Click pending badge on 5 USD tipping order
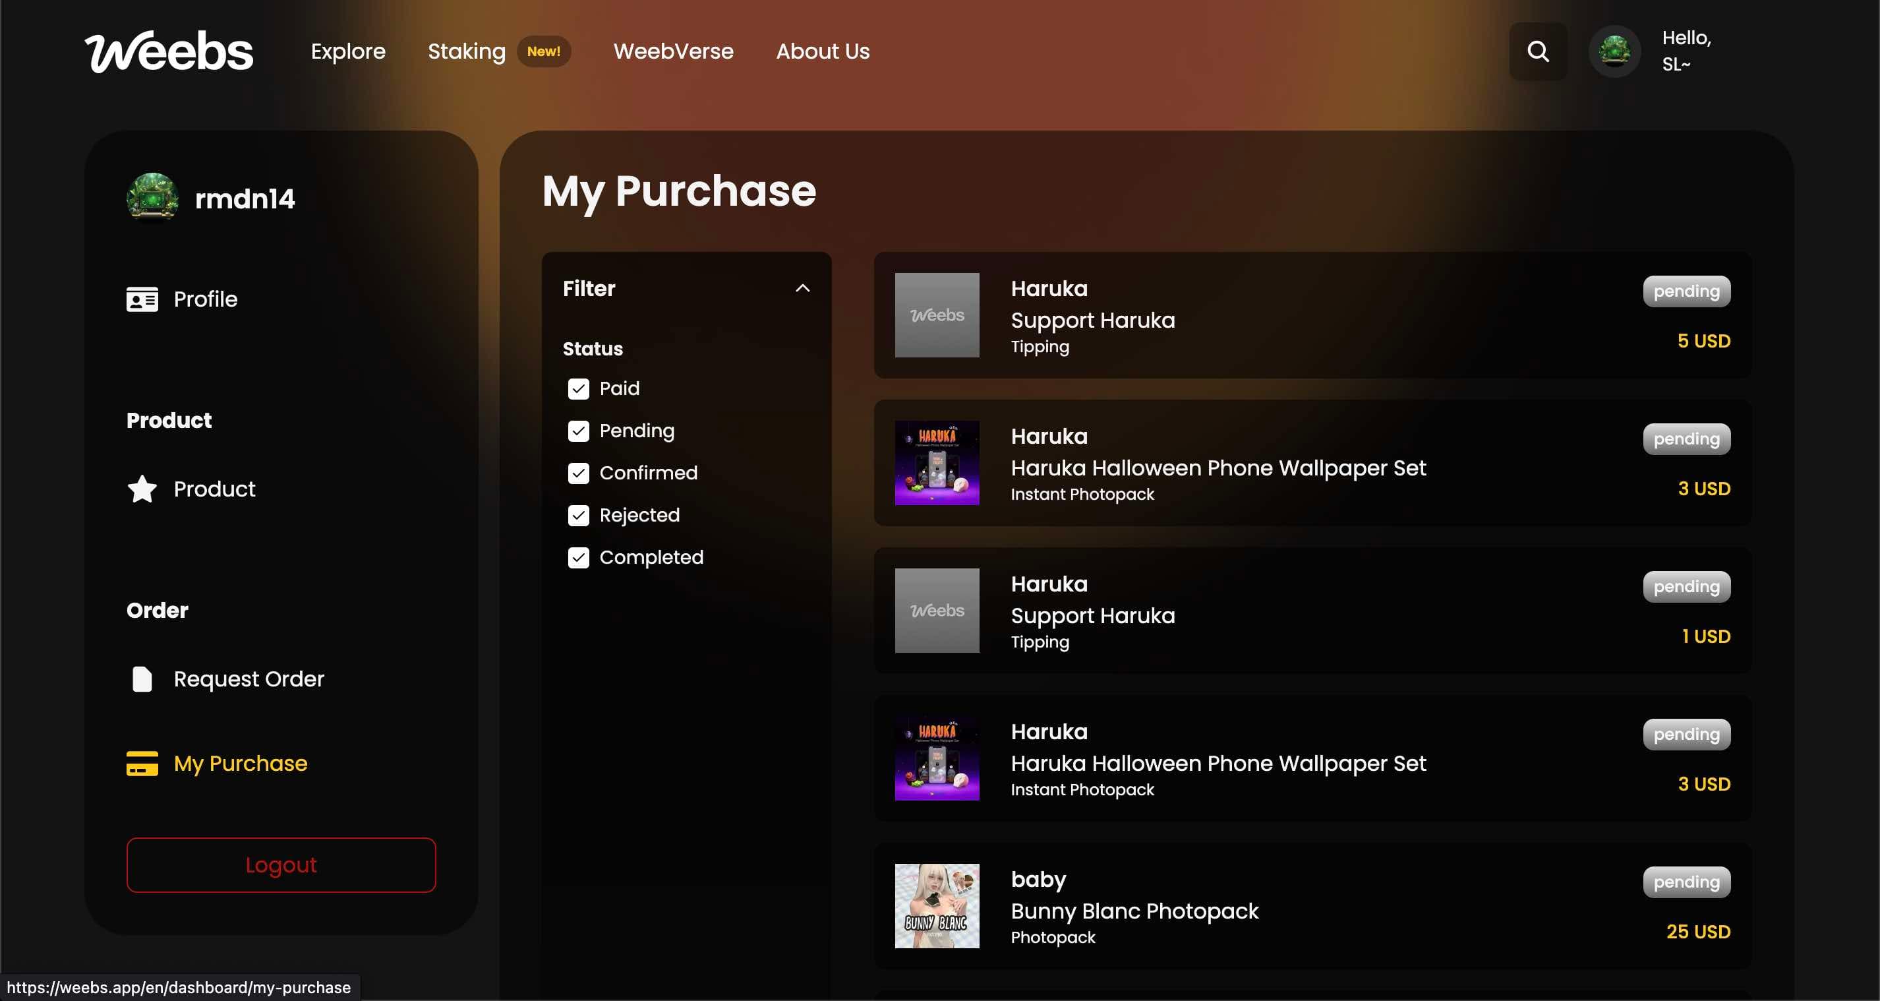This screenshot has width=1880, height=1001. [1687, 291]
